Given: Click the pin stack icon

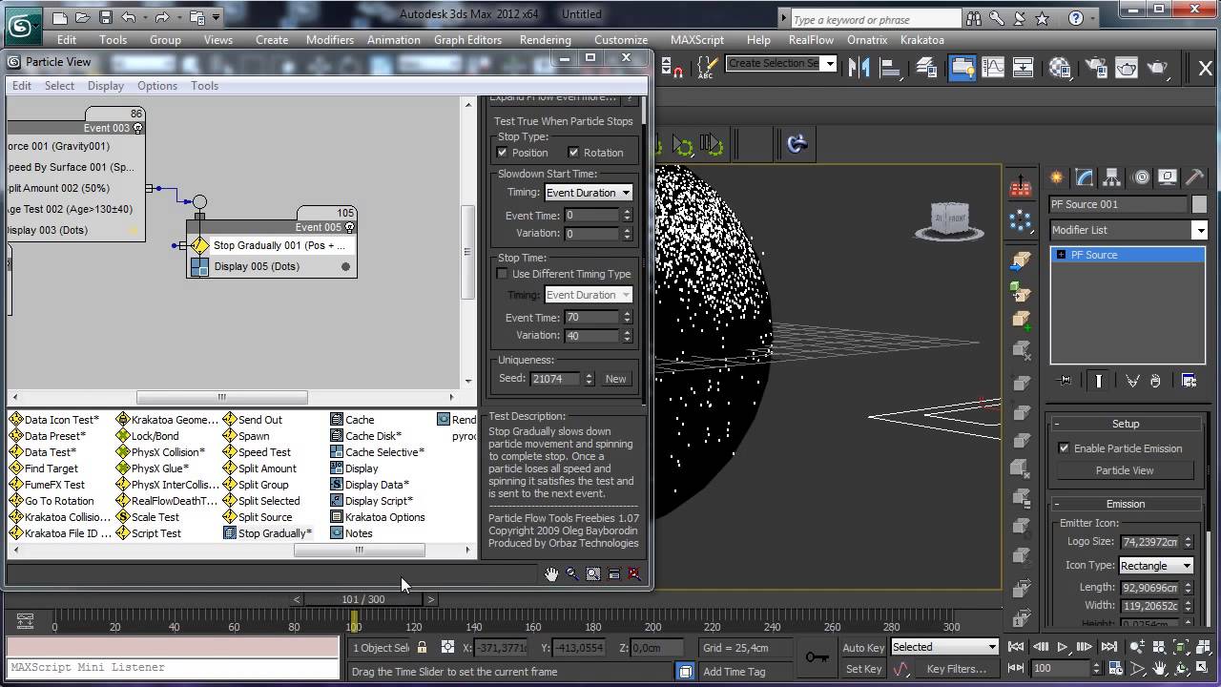Looking at the screenshot, I should coord(1066,381).
